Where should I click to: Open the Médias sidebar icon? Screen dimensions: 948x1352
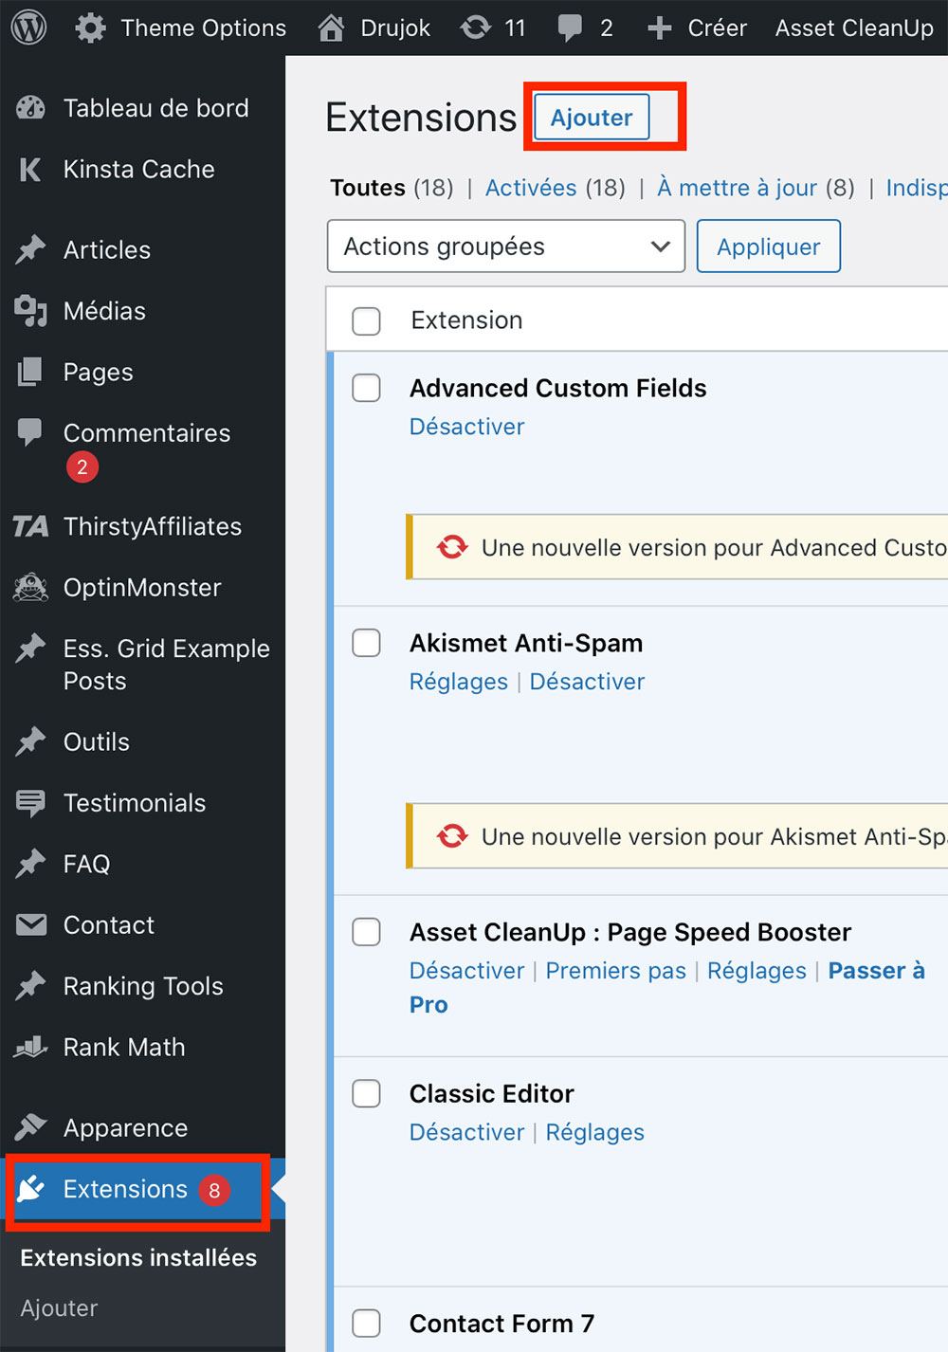(x=30, y=311)
